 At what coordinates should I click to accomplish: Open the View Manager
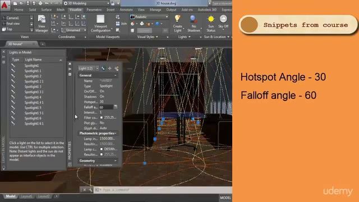point(42,23)
